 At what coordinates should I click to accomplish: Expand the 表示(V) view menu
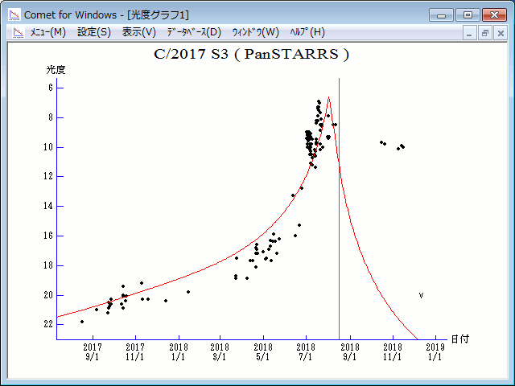[138, 32]
